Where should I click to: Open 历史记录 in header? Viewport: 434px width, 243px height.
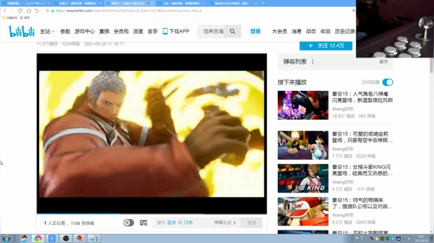345,31
